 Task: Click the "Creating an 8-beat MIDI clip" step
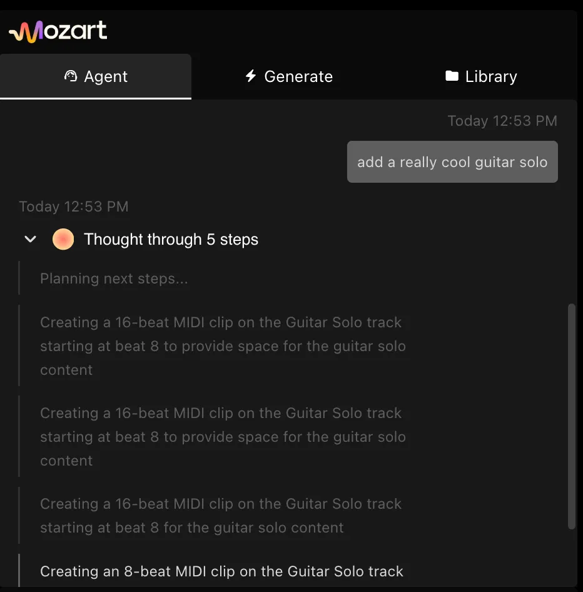pyautogui.click(x=221, y=571)
